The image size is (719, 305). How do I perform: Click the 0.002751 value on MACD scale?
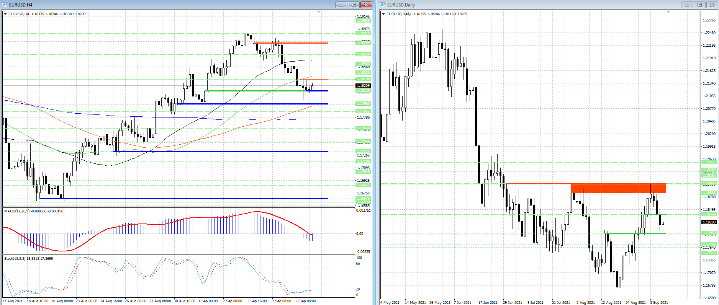[x=364, y=210]
